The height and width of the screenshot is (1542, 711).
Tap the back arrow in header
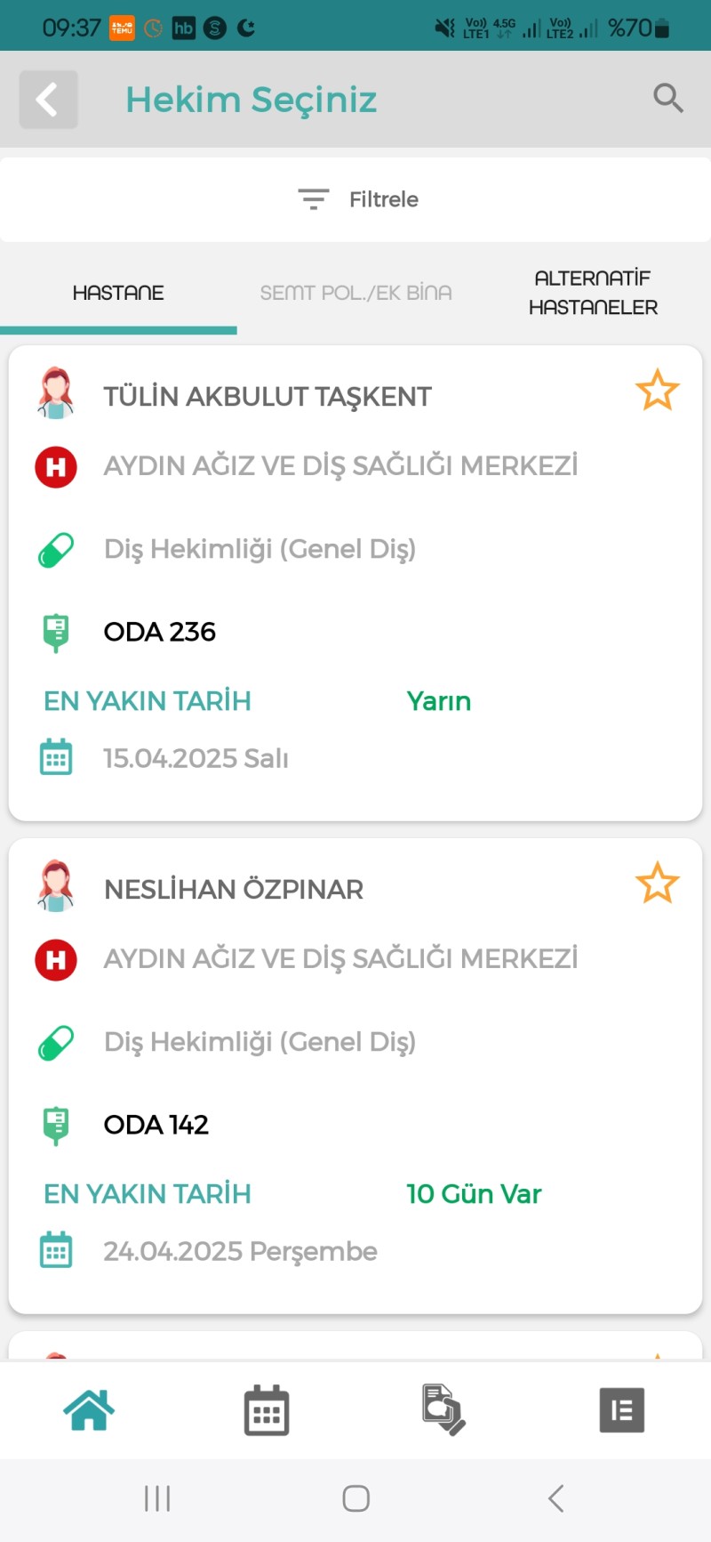coord(48,100)
